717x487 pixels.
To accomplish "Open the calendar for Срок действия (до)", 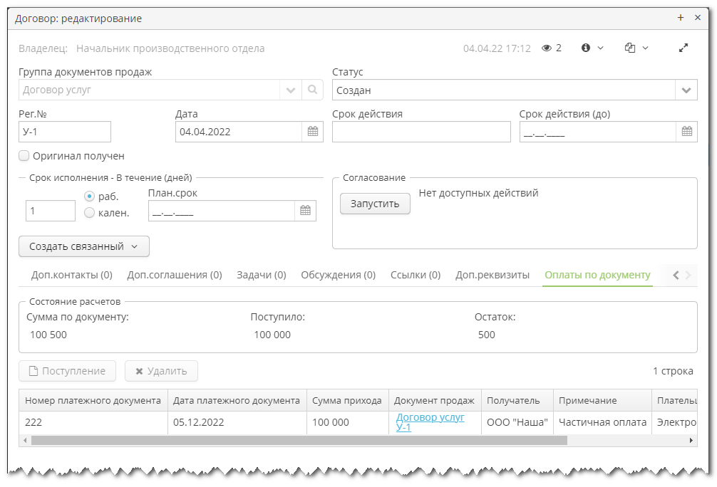I will tap(686, 131).
